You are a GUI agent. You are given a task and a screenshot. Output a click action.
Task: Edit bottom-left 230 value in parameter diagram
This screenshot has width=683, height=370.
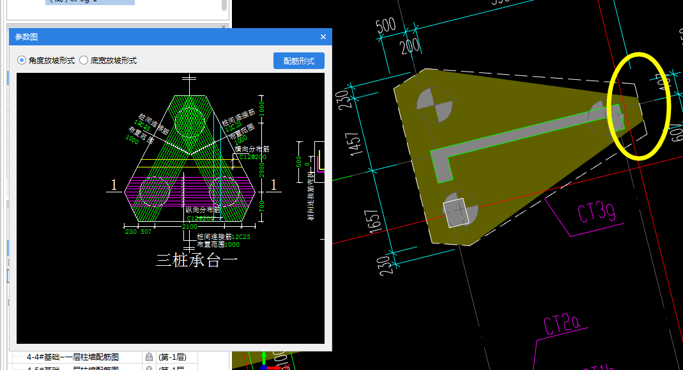click(131, 232)
